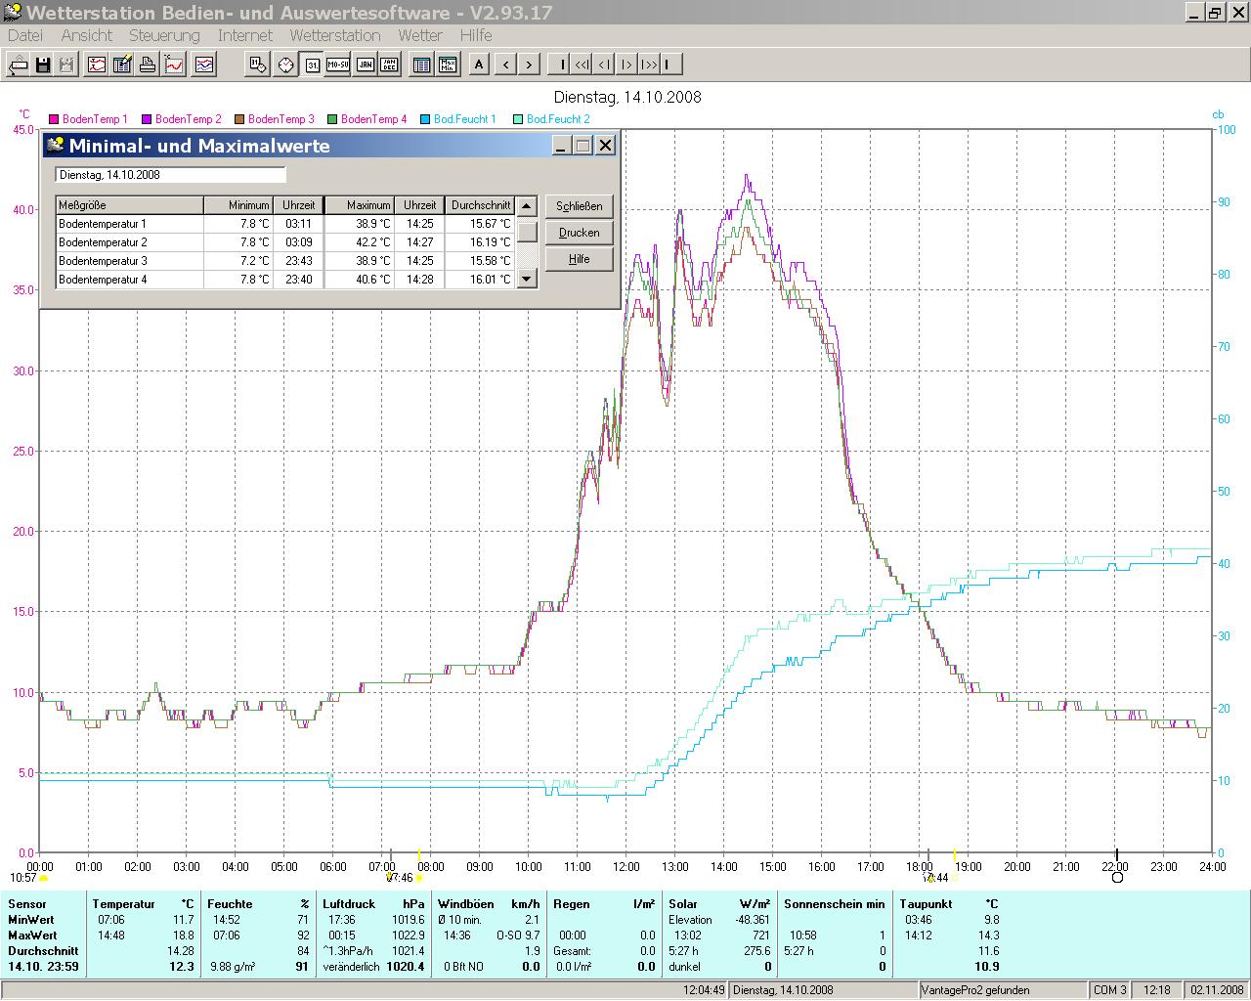Select the JAN month view icon
Image resolution: width=1251 pixels, height=1001 pixels.
(x=365, y=65)
